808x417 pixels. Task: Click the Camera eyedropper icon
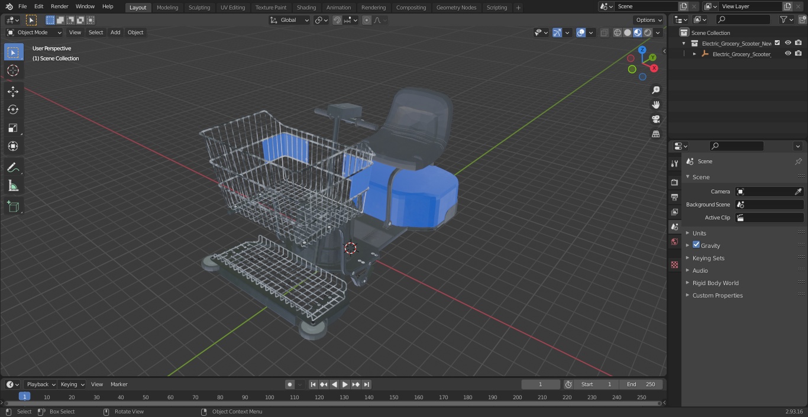[x=798, y=192]
